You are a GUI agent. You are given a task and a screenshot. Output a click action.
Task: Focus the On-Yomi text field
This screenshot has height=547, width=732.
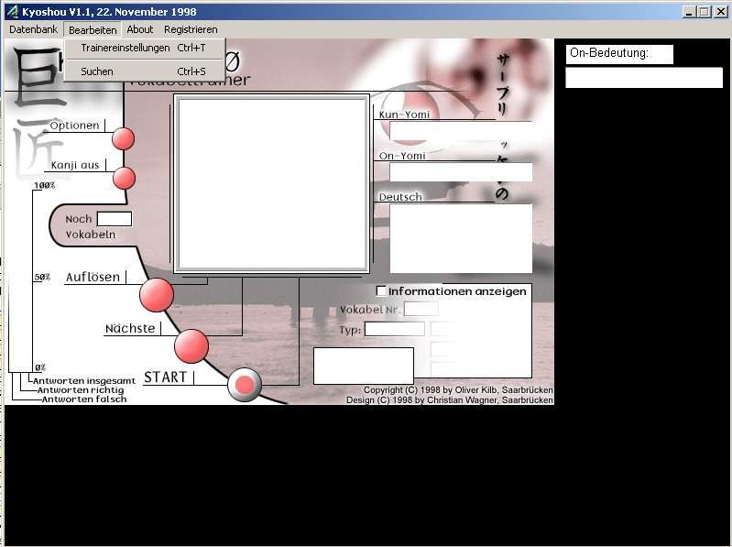pyautogui.click(x=461, y=172)
